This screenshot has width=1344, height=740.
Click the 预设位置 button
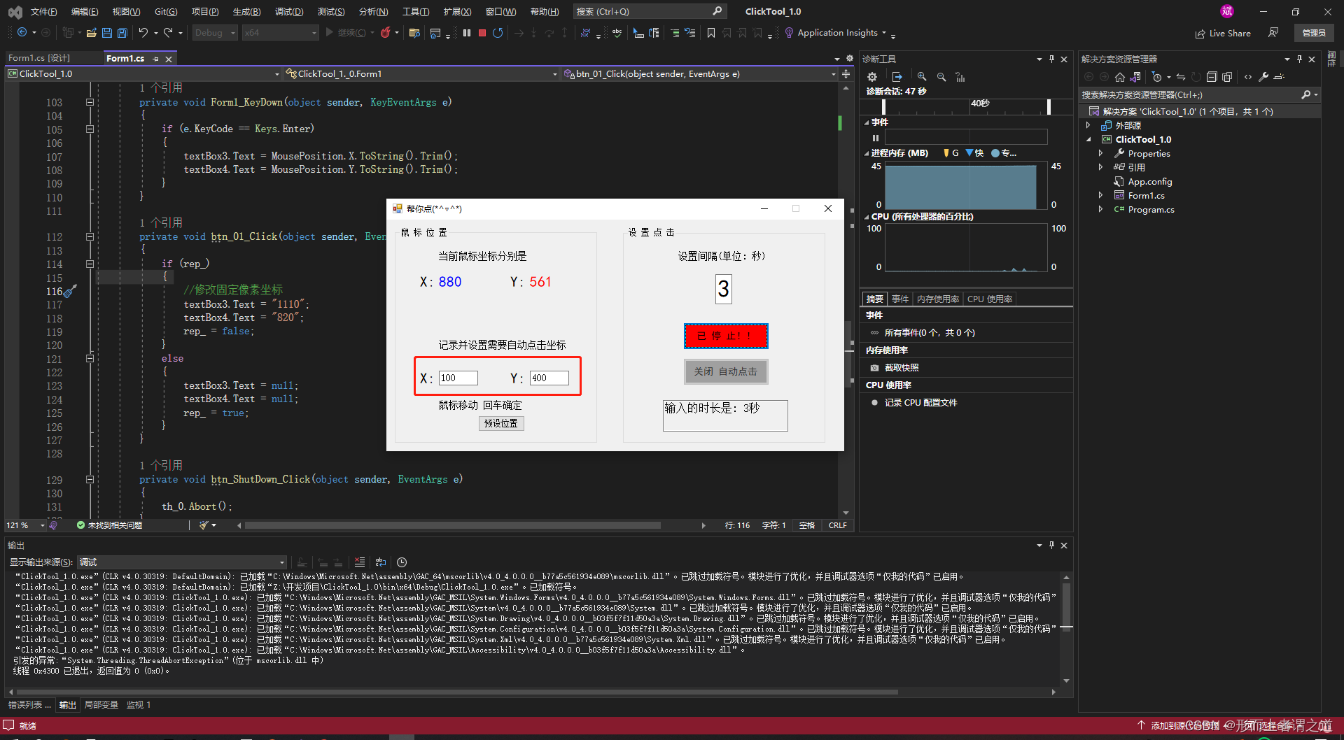pyautogui.click(x=501, y=423)
